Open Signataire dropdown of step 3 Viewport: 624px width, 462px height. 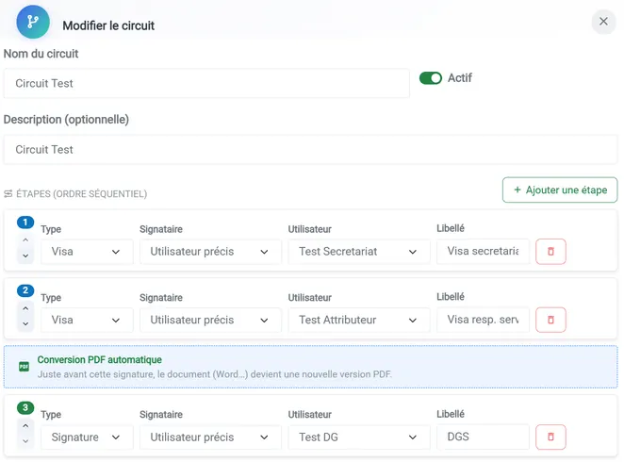[210, 437]
